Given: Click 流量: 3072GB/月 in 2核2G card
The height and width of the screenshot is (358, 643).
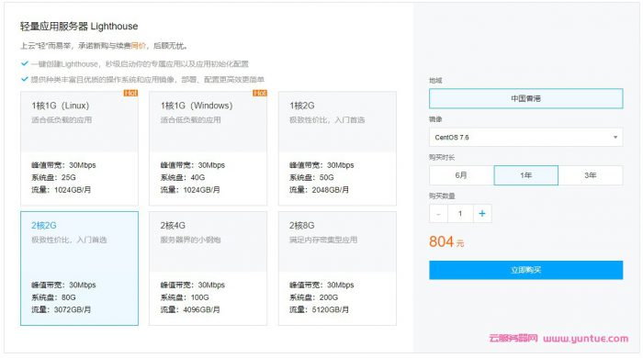Looking at the screenshot, I should pyautogui.click(x=62, y=309).
